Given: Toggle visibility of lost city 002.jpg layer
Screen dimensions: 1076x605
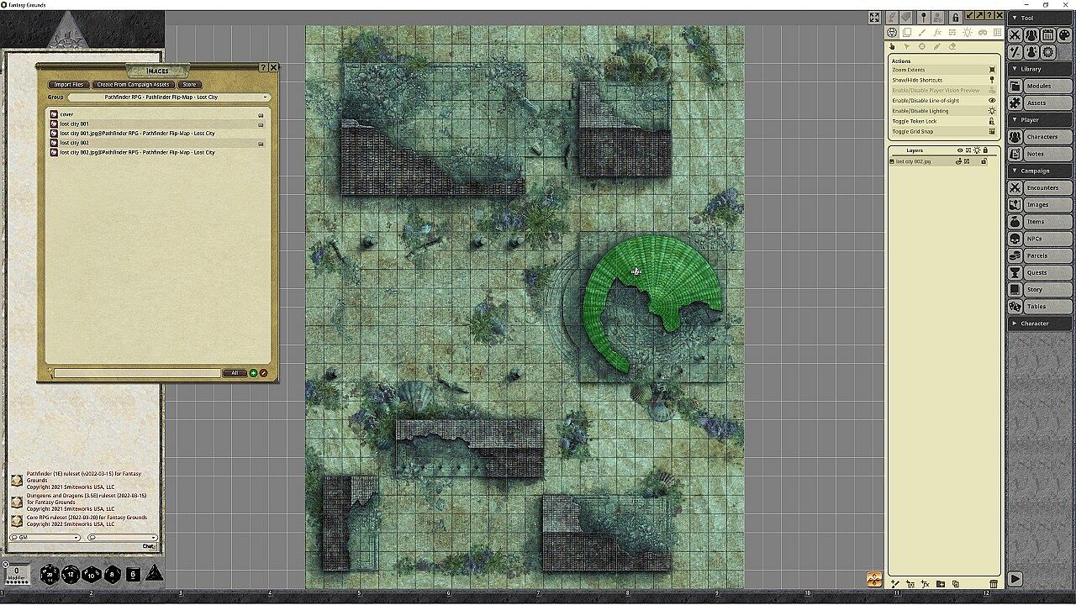Looking at the screenshot, I should coord(959,161).
